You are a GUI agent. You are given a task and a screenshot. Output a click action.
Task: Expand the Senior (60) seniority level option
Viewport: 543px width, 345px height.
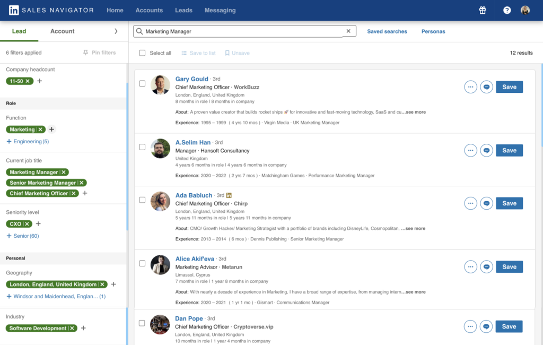pos(23,235)
